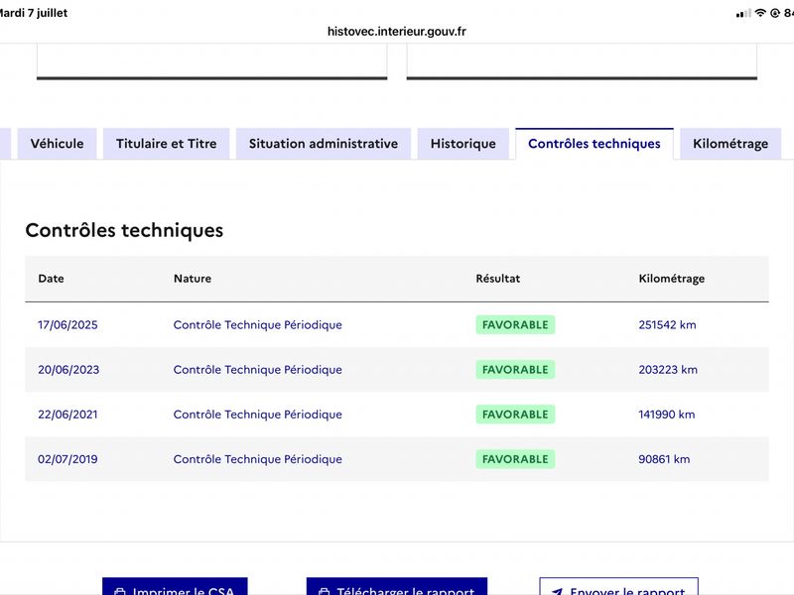Open the Véhicule tab

(x=58, y=144)
